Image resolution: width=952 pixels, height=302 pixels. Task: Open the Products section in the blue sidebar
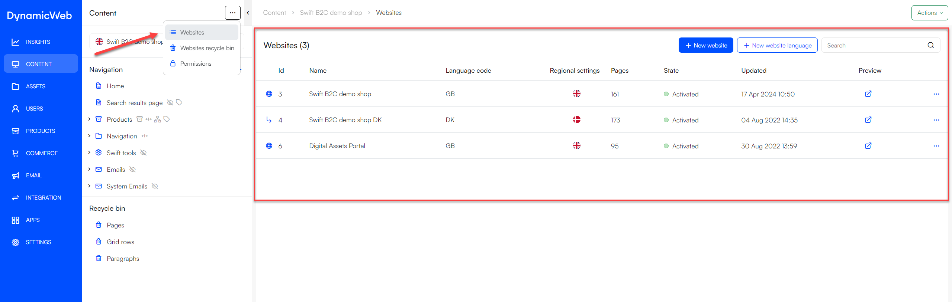pos(41,131)
